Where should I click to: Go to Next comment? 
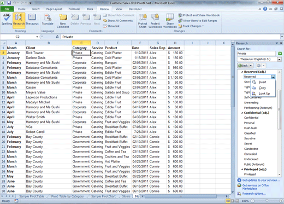(x=97, y=20)
